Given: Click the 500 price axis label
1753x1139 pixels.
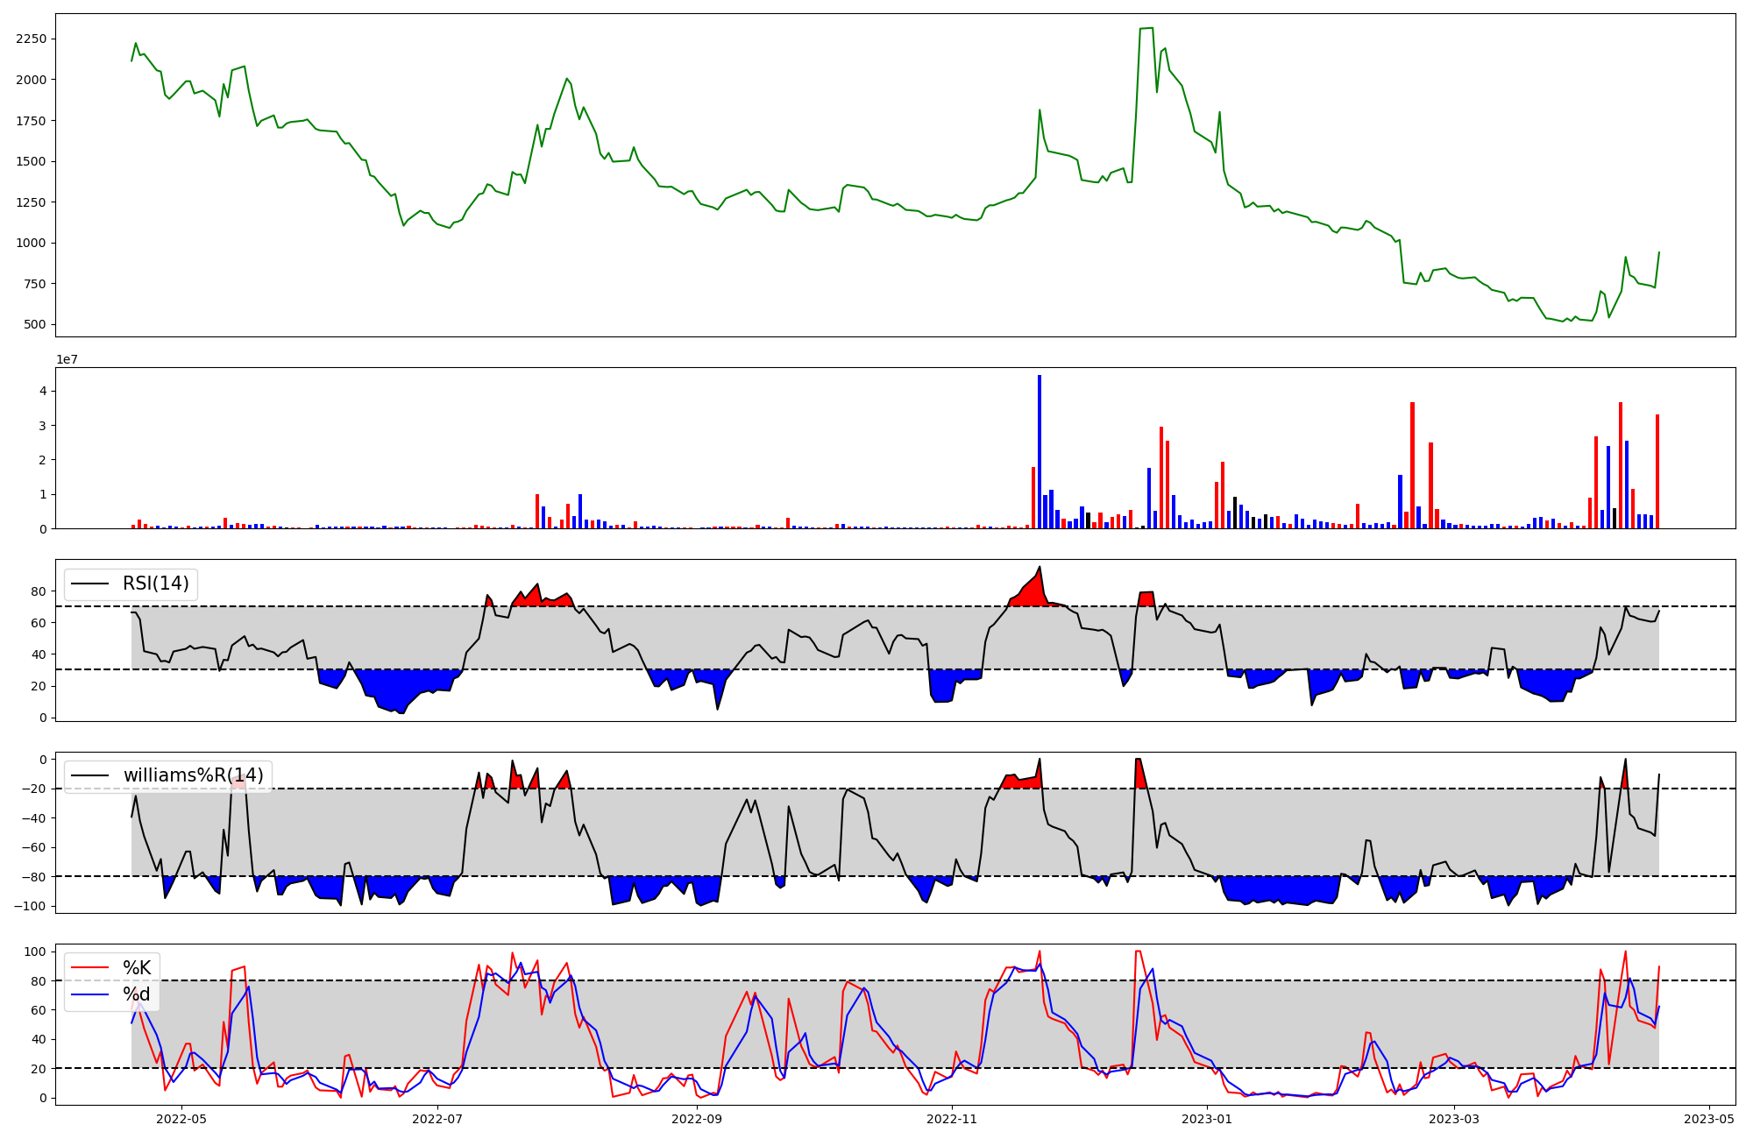Looking at the screenshot, I should point(37,324).
